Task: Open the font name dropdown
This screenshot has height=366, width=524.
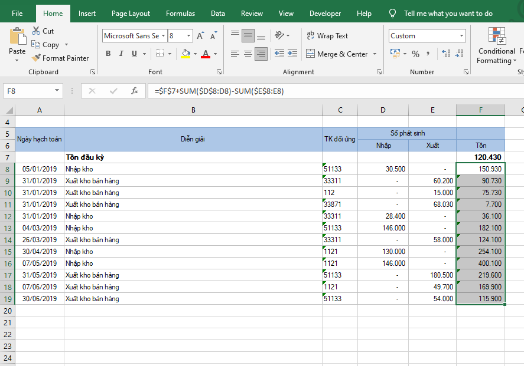Action: pos(162,36)
